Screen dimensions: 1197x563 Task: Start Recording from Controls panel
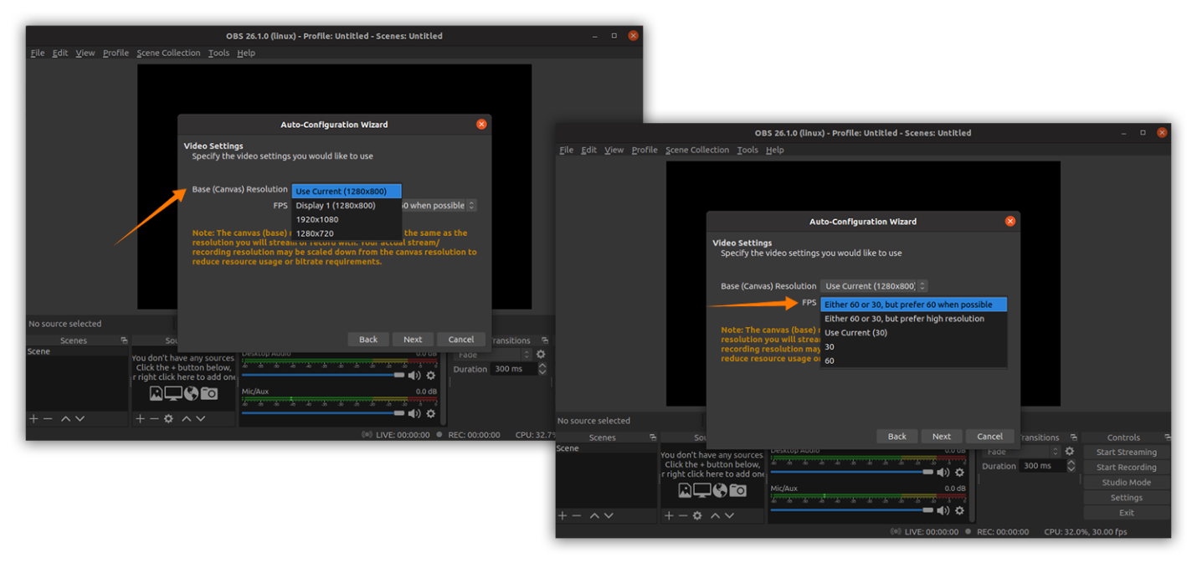click(x=1127, y=468)
